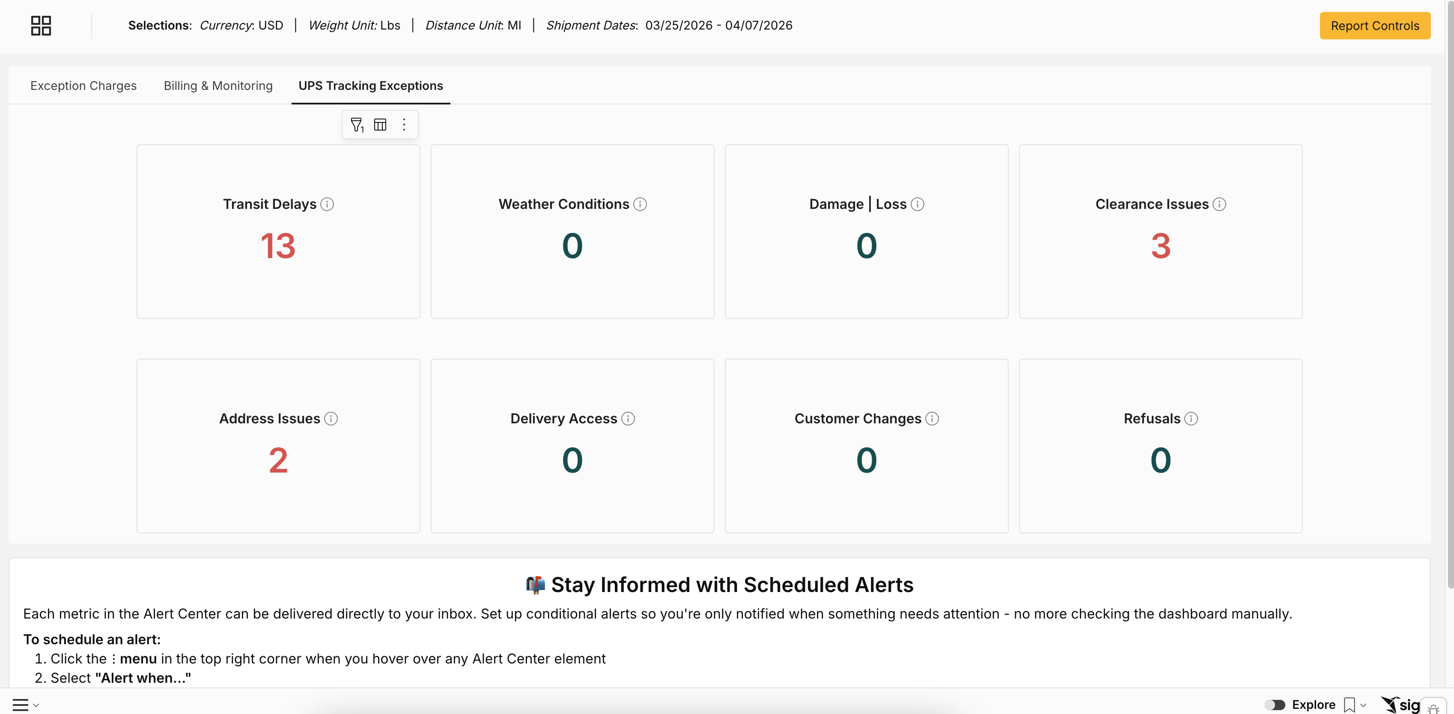Image resolution: width=1454 pixels, height=714 pixels.
Task: Open the hamburger pages menu
Action: [20, 705]
